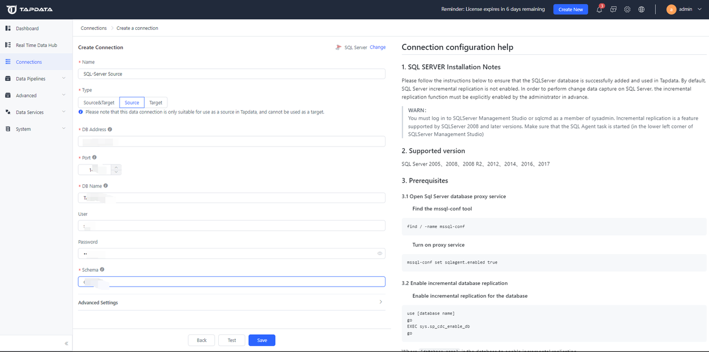709x352 pixels.
Task: Open the language globe icon
Action: point(641,9)
